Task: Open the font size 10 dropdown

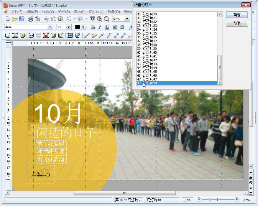Action: [69, 27]
